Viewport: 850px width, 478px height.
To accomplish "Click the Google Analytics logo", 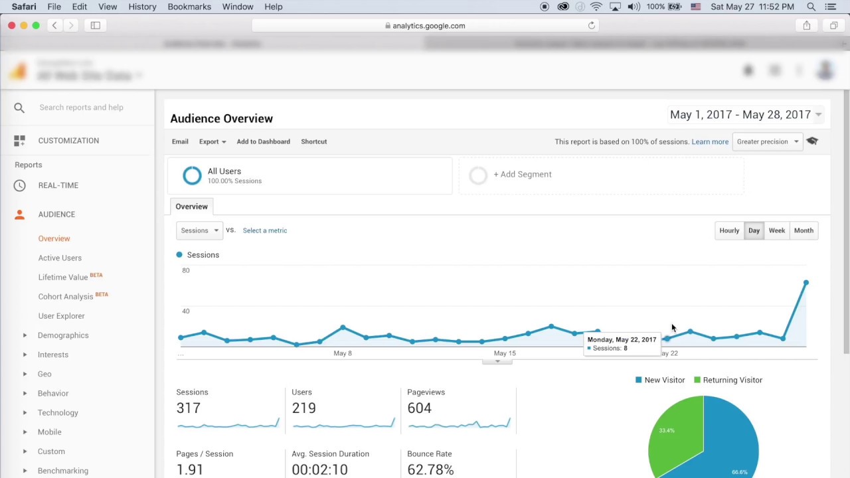I will tap(18, 71).
